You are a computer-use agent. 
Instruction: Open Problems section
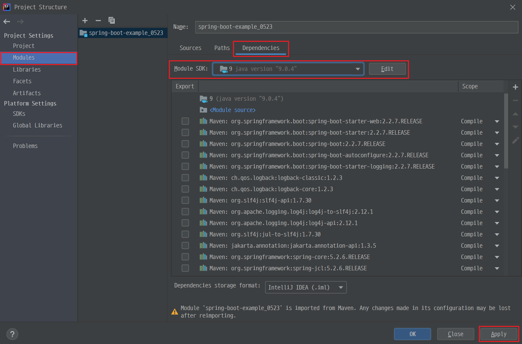click(x=25, y=146)
